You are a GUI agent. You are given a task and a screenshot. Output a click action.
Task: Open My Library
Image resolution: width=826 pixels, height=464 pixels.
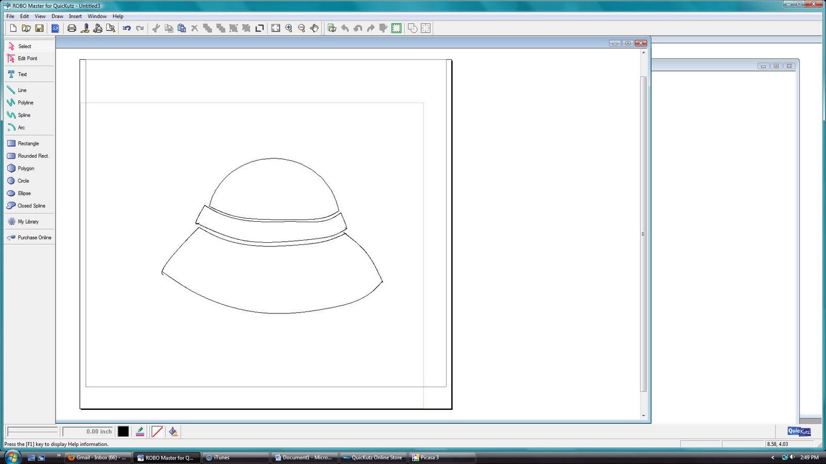[28, 222]
